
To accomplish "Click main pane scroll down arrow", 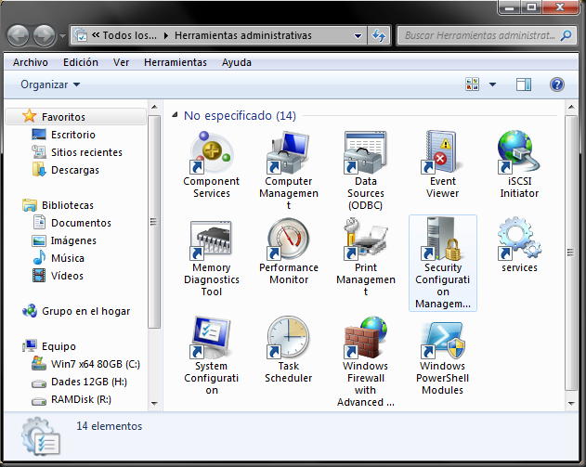I will coord(571,404).
